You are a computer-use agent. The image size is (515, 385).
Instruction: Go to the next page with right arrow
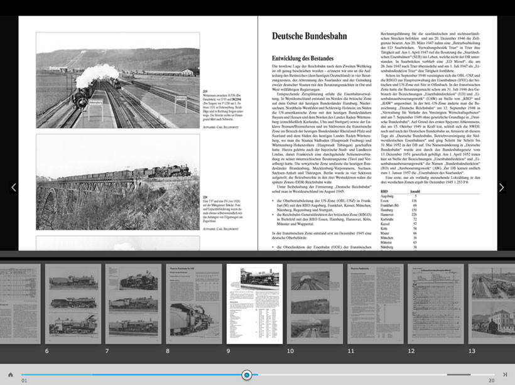501,188
